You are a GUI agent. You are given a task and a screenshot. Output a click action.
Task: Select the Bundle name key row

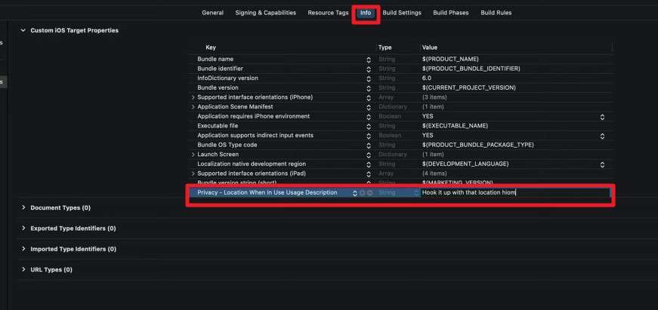point(215,59)
